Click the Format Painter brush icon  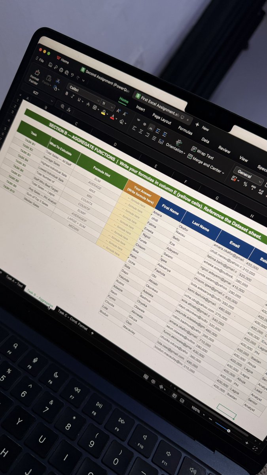37,72
